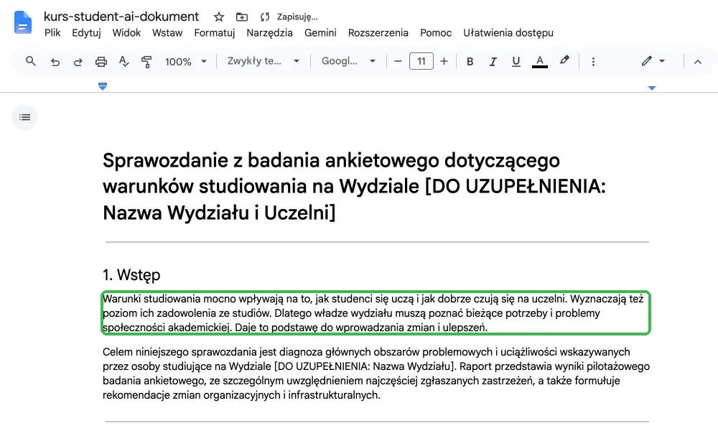Click the left indent marker on ruler
This screenshot has height=431, width=718.
(x=103, y=86)
